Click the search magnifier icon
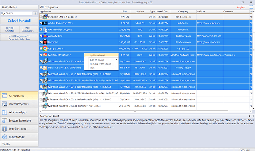This screenshot has height=151, width=255. [x=2, y=13]
